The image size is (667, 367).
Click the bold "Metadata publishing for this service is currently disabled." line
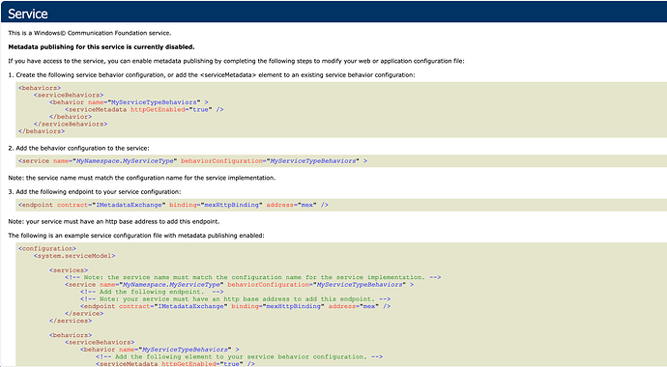pyautogui.click(x=101, y=46)
